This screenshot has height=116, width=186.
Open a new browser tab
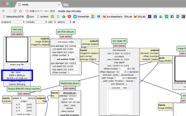66,5
